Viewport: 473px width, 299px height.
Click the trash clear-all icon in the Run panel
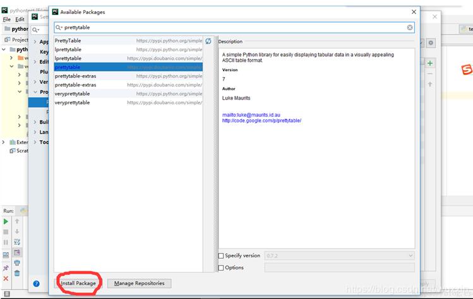click(x=17, y=273)
